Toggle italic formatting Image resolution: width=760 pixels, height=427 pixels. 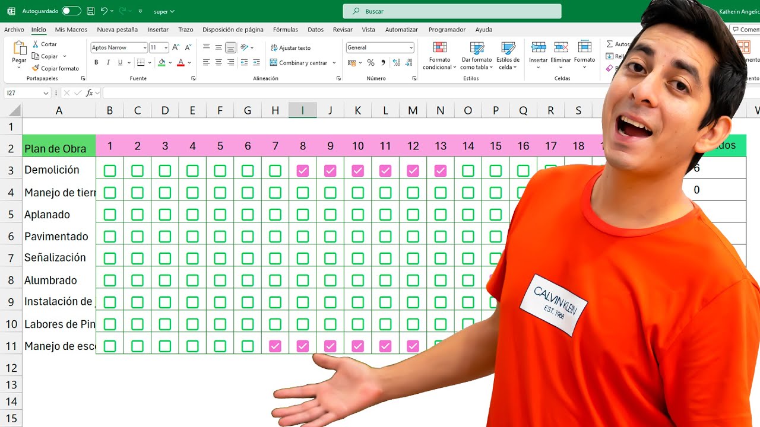tap(108, 62)
